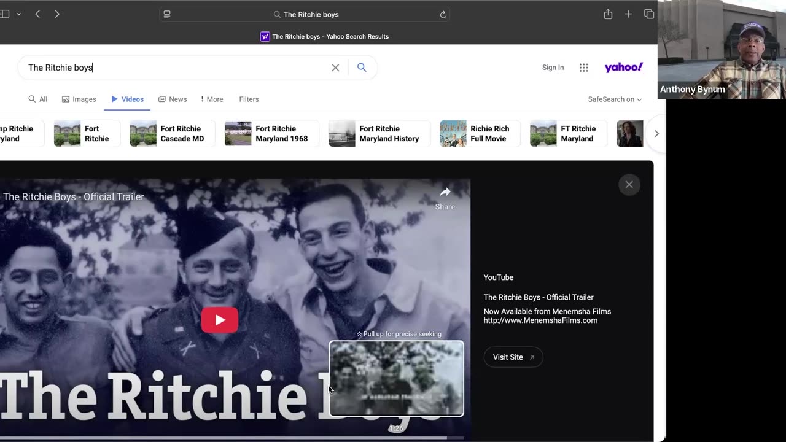Reload the page with refresh icon
The image size is (786, 442).
coord(443,15)
